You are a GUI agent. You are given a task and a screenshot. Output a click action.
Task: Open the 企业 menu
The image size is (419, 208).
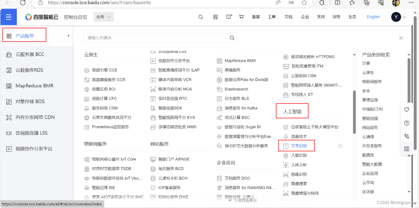(x=305, y=17)
